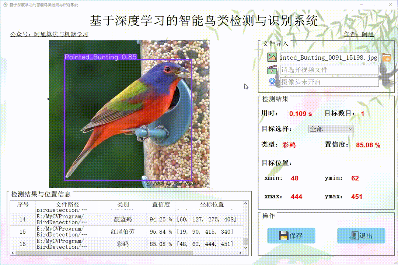Click the 退出 exit button
This screenshot has height=265, width=398.
pyautogui.click(x=361, y=236)
